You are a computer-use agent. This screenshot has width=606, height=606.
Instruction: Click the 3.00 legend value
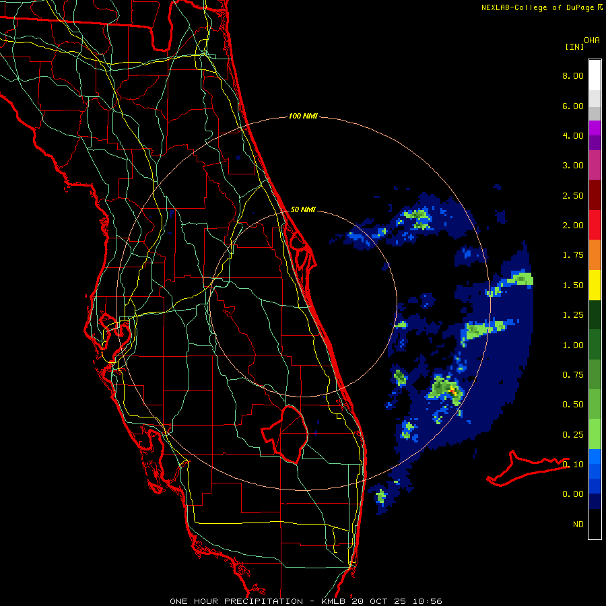573,166
